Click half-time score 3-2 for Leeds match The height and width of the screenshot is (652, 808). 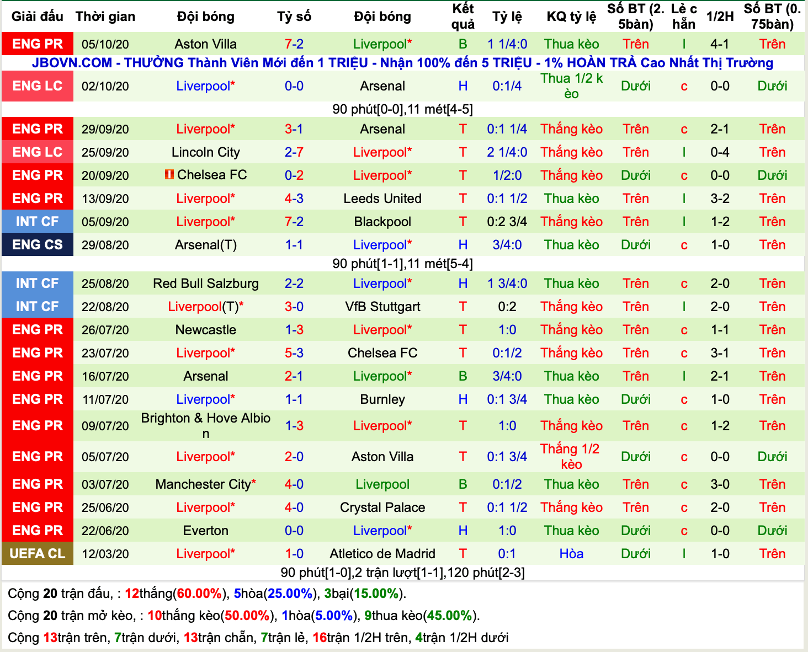720,199
